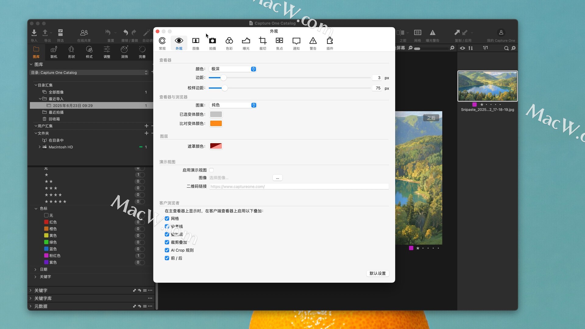Viewport: 585px width, 329px height.
Task: Uncheck the 网格 overlay checkbox
Action: click(x=167, y=218)
